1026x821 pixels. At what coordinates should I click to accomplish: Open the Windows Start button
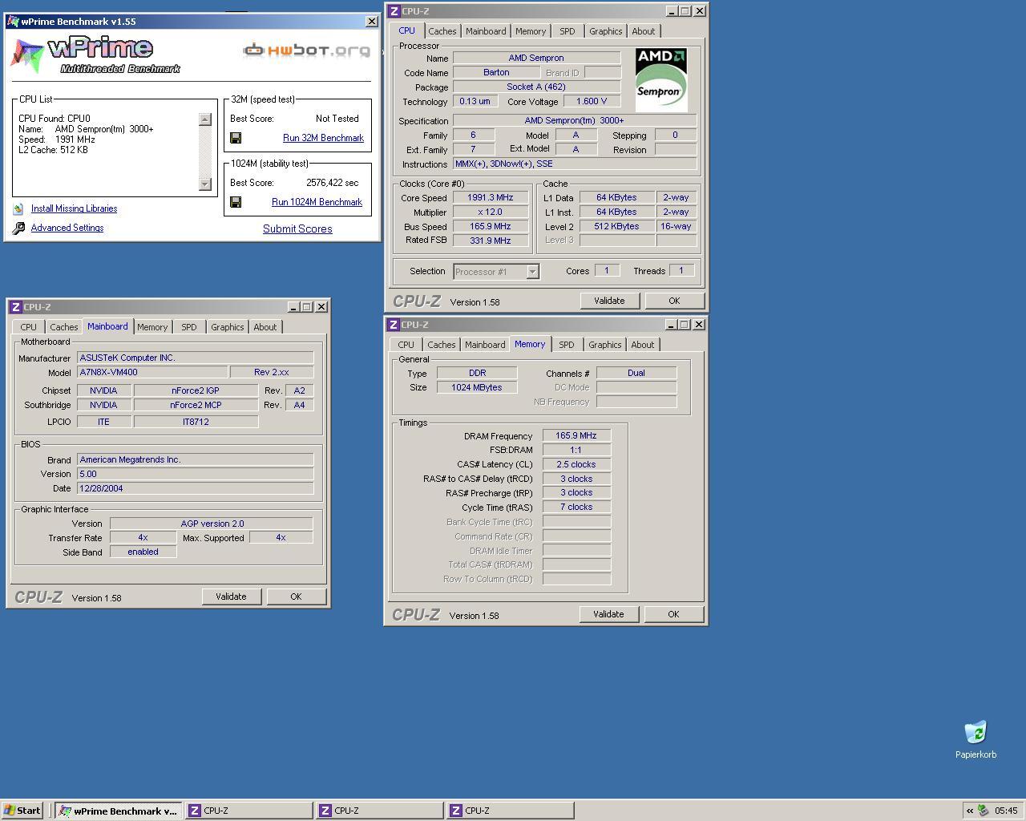pos(22,811)
